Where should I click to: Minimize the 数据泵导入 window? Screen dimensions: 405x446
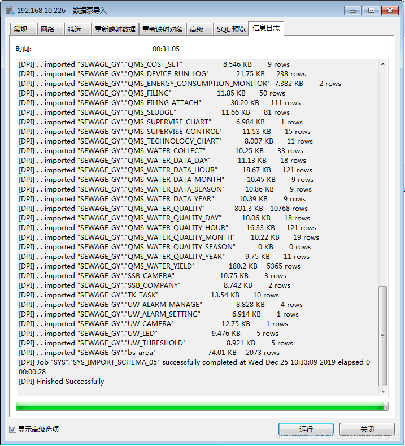coord(352,11)
